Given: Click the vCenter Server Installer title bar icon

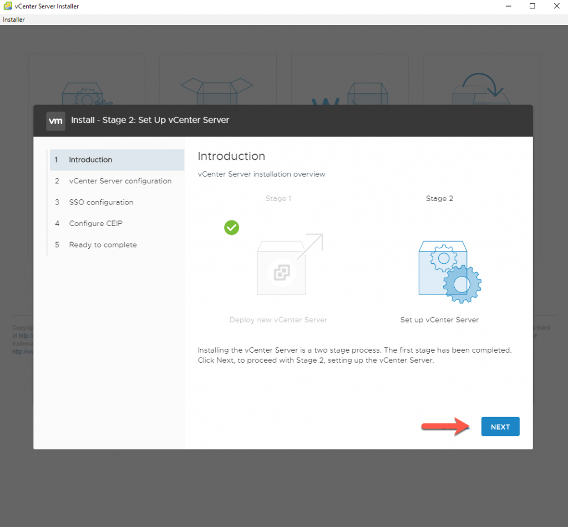Looking at the screenshot, I should coord(8,6).
